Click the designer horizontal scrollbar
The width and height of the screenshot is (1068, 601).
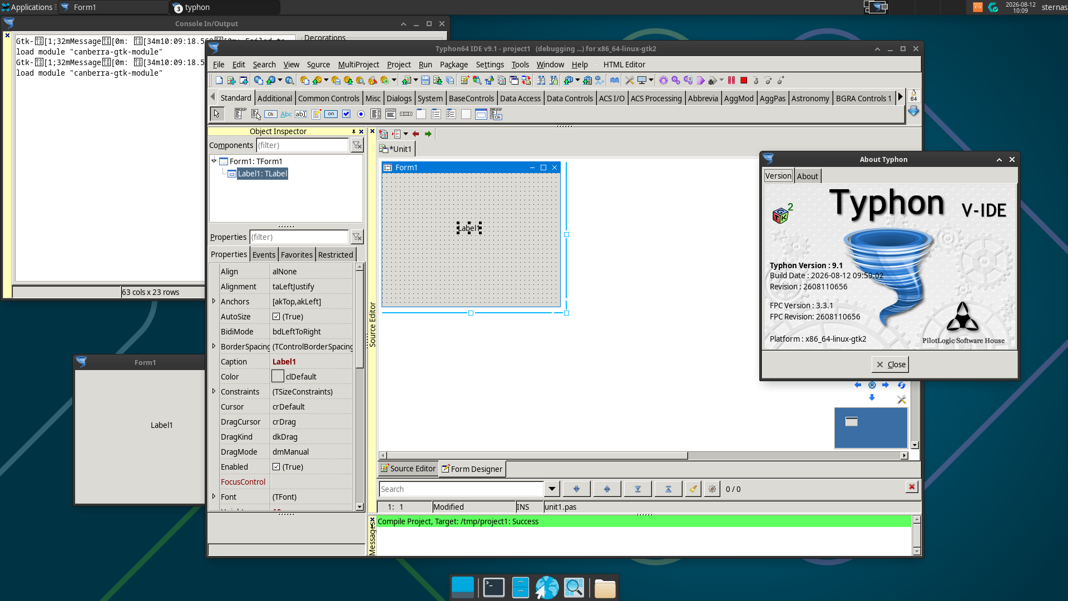click(x=643, y=456)
